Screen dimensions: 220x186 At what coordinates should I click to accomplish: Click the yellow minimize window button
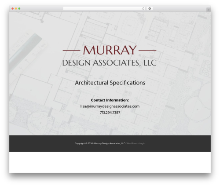[16, 9]
